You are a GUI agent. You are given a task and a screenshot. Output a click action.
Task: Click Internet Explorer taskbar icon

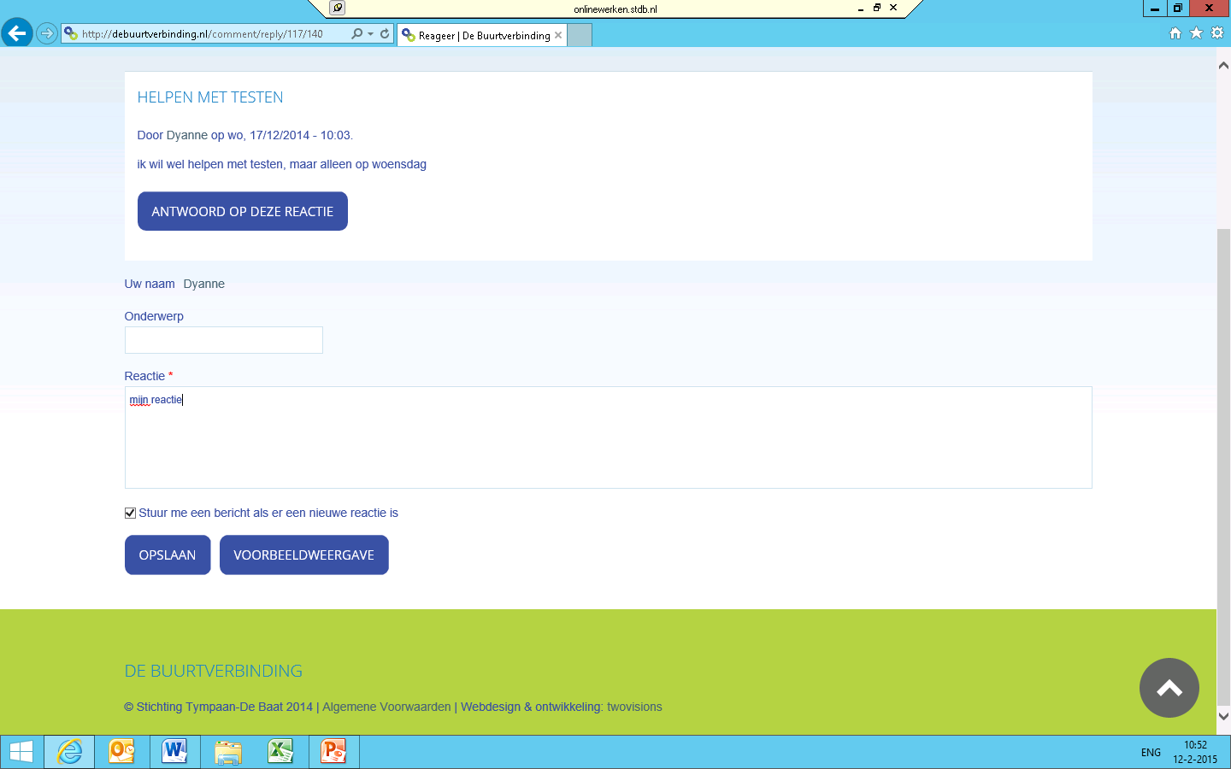(x=69, y=752)
